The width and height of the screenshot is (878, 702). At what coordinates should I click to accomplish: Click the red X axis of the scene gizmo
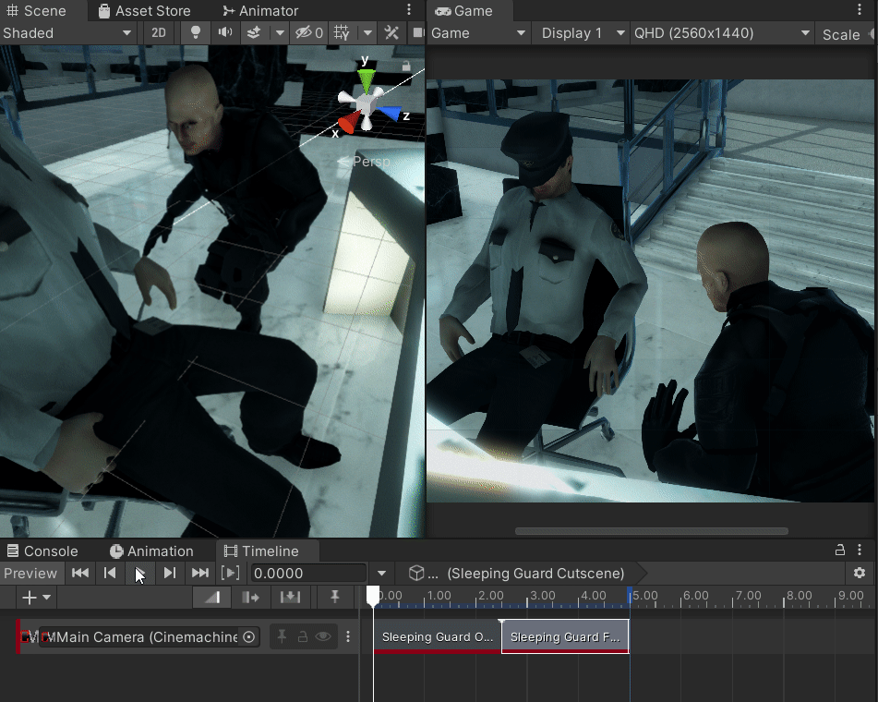point(348,122)
